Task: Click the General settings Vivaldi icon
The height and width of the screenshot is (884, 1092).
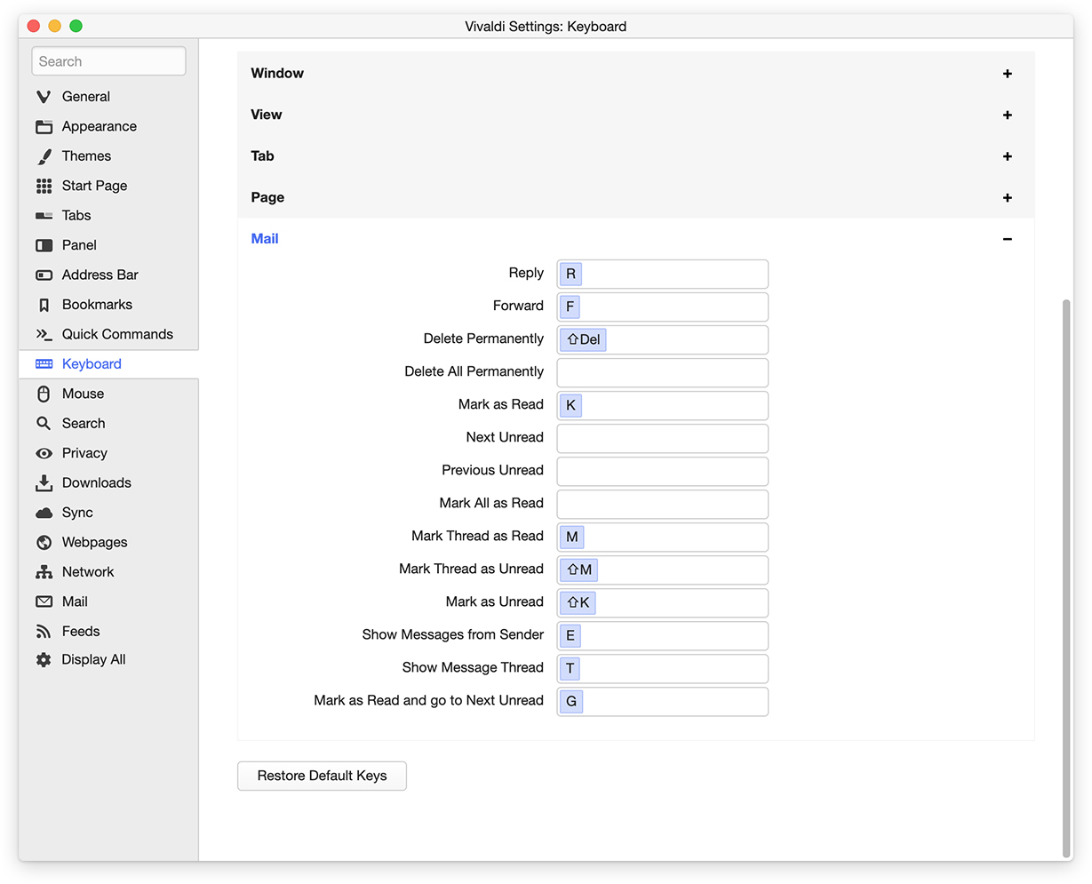Action: click(x=44, y=97)
